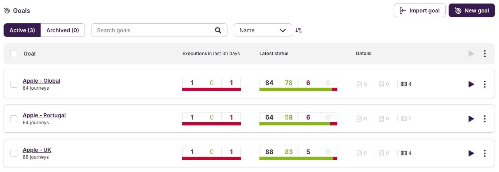Run the Apple - Portugal goal

tap(471, 119)
